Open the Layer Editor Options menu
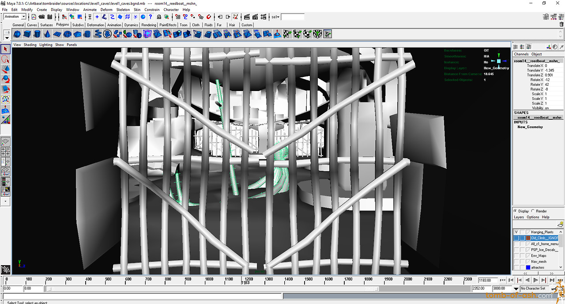The image size is (565, 304). click(x=533, y=217)
